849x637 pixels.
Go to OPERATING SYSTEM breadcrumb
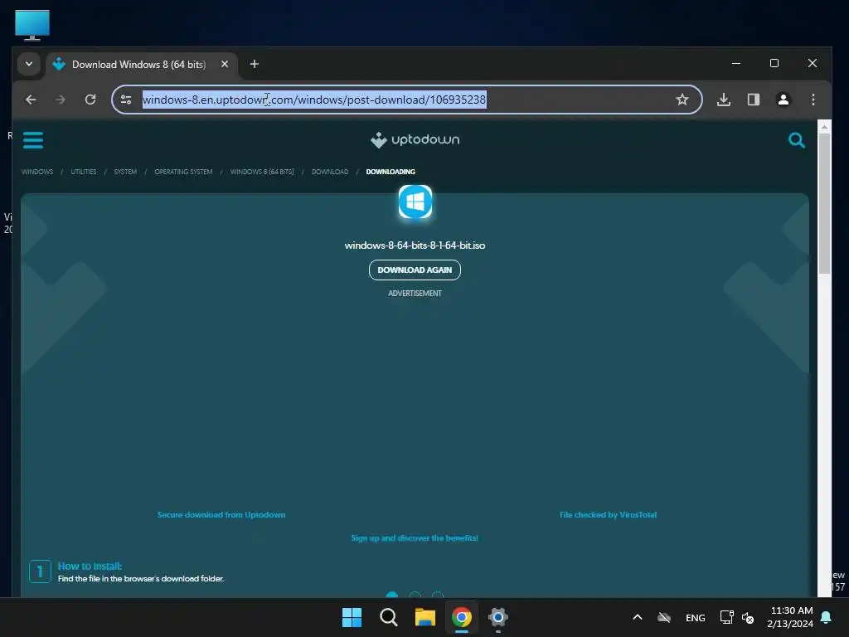(183, 172)
